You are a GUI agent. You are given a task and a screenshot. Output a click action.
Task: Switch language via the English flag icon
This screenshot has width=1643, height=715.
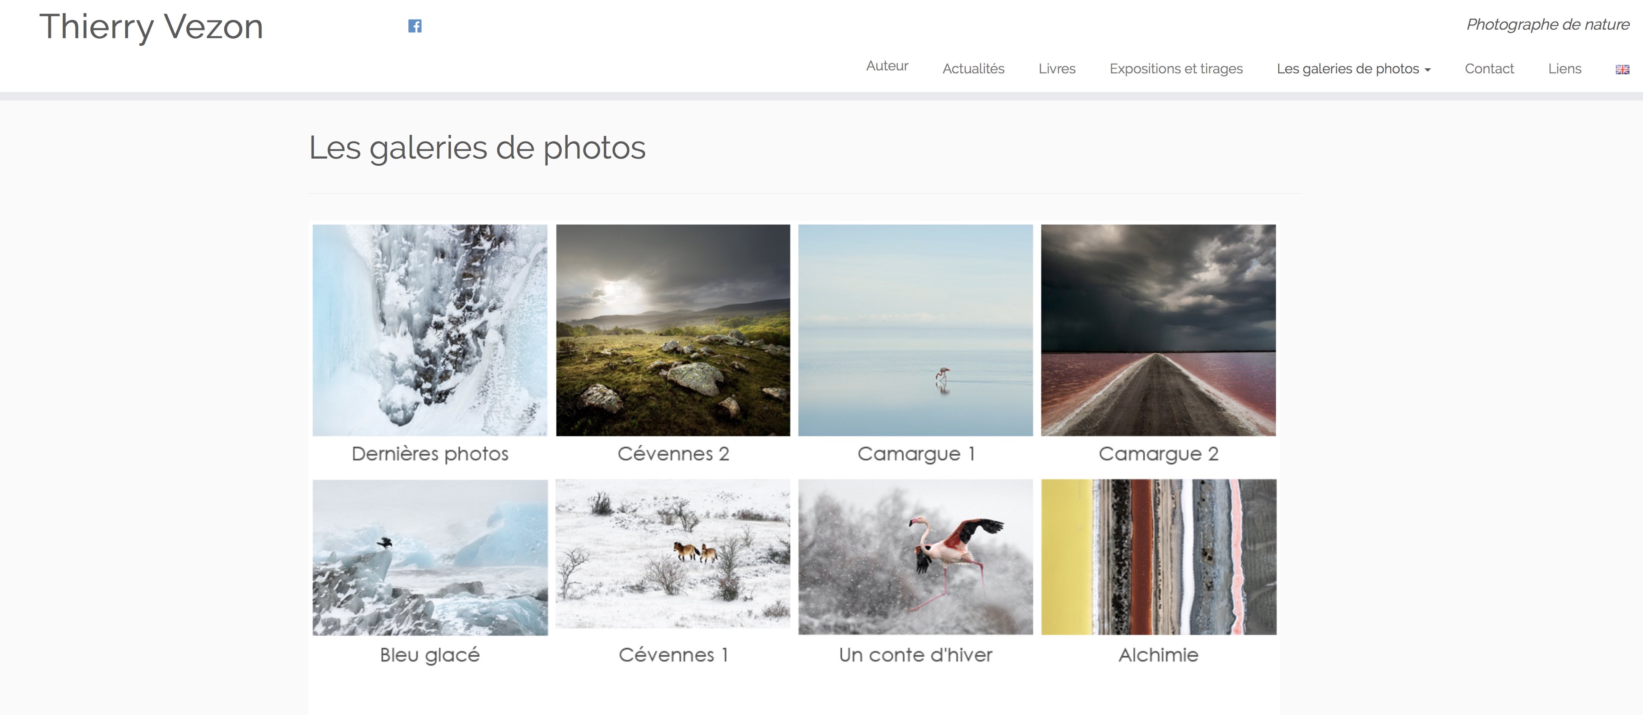[x=1622, y=70]
